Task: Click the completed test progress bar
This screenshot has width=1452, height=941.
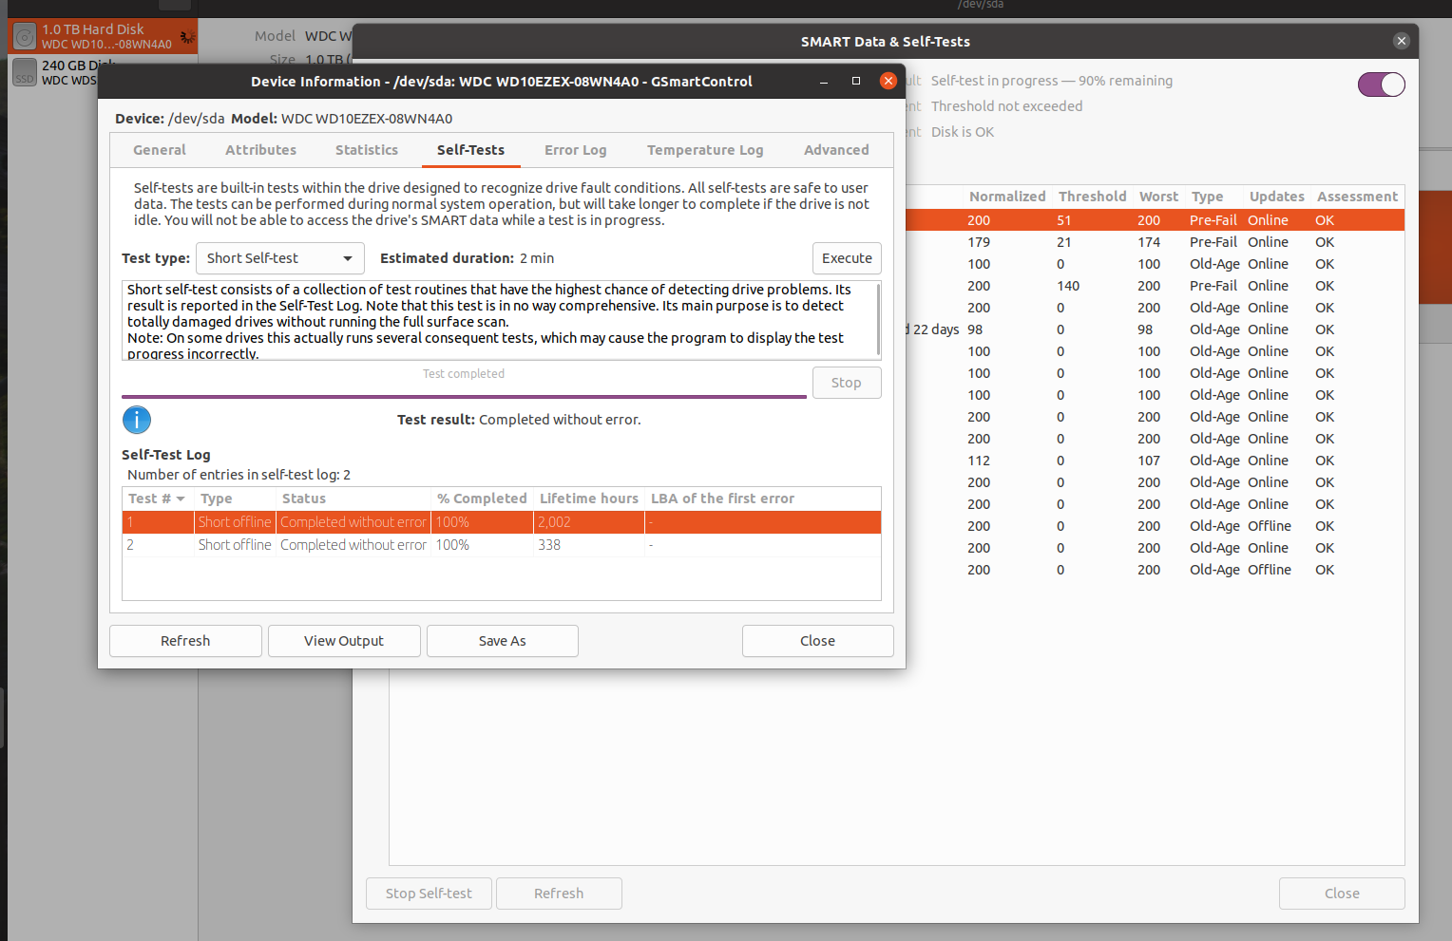Action: 464,396
